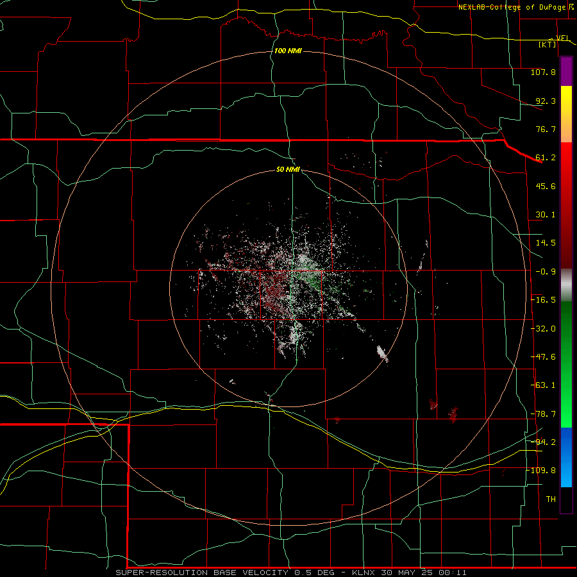Viewport: 577px width, 577px height.
Task: Click the -0.9 velocity scale value
Action: (x=546, y=272)
